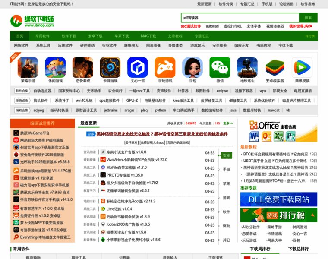Click the 小苹果影视盒子 apple icon

point(103,240)
